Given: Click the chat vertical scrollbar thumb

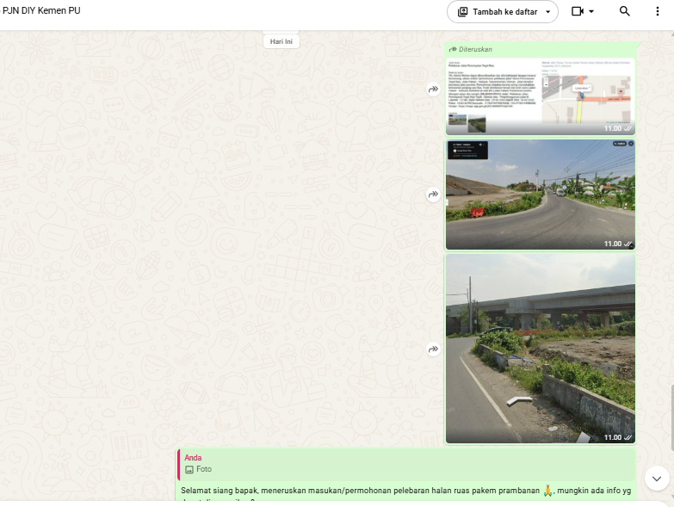Looking at the screenshot, I should pyautogui.click(x=672, y=418).
